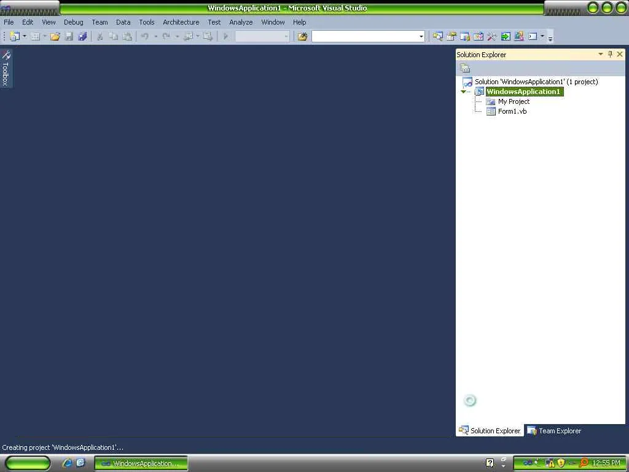
Task: Open dropdown next to Command Window icon
Action: point(542,36)
